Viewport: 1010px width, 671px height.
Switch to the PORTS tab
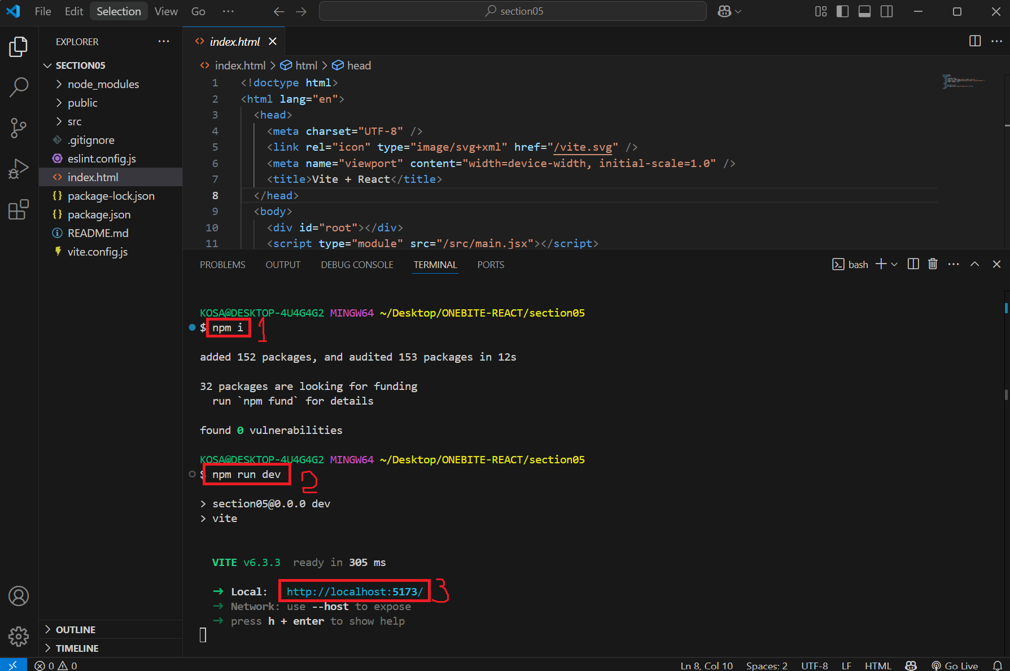tap(491, 265)
